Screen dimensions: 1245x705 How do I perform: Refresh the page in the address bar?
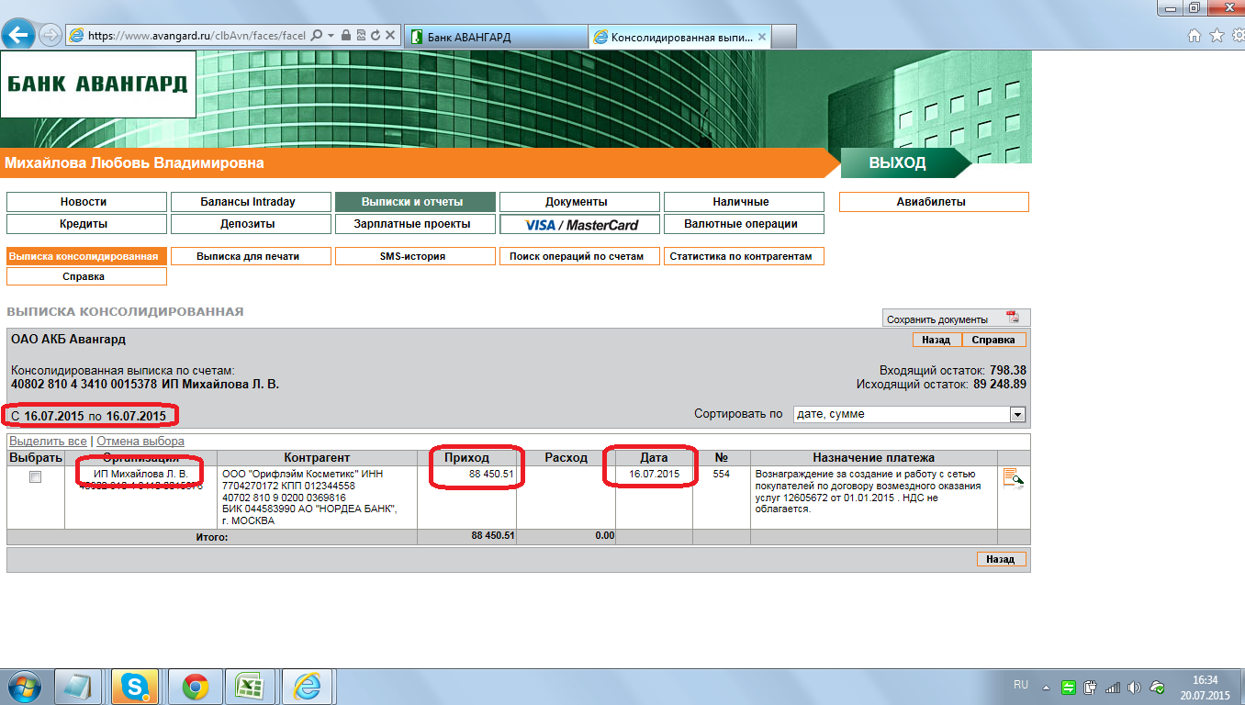pyautogui.click(x=376, y=36)
